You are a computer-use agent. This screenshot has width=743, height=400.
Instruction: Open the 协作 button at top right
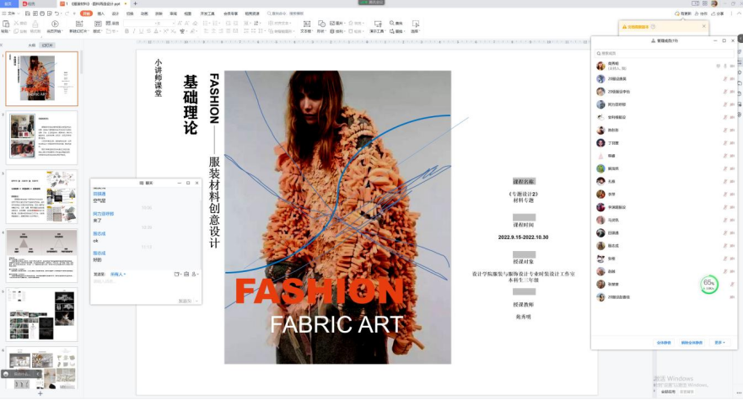(x=701, y=13)
